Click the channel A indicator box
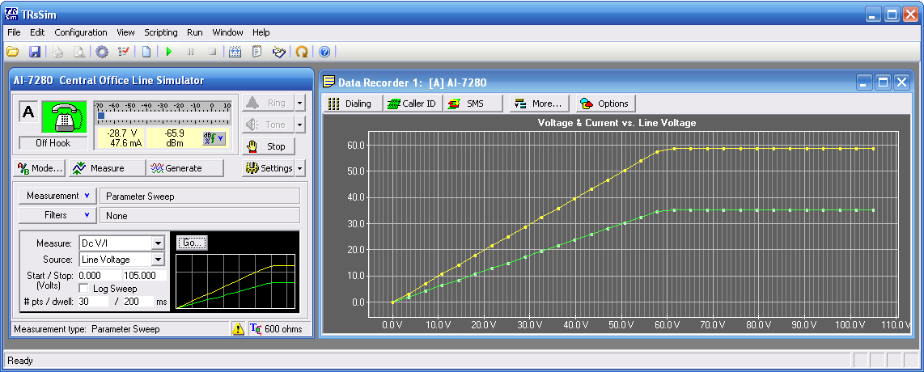The height and width of the screenshot is (372, 924). click(x=28, y=112)
